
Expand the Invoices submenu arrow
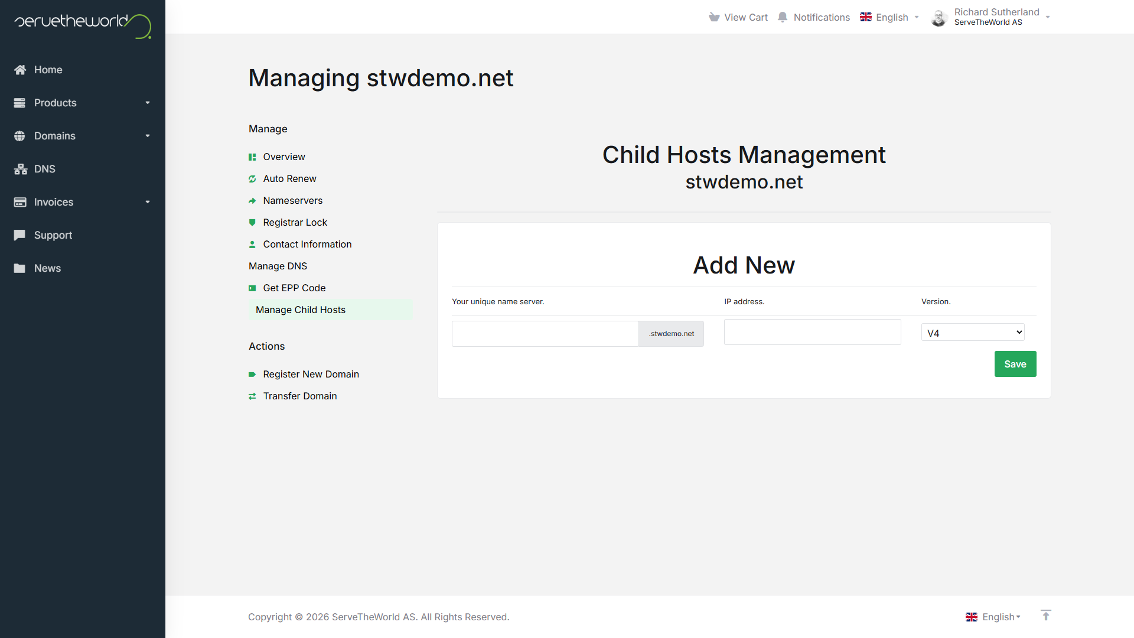pyautogui.click(x=148, y=202)
